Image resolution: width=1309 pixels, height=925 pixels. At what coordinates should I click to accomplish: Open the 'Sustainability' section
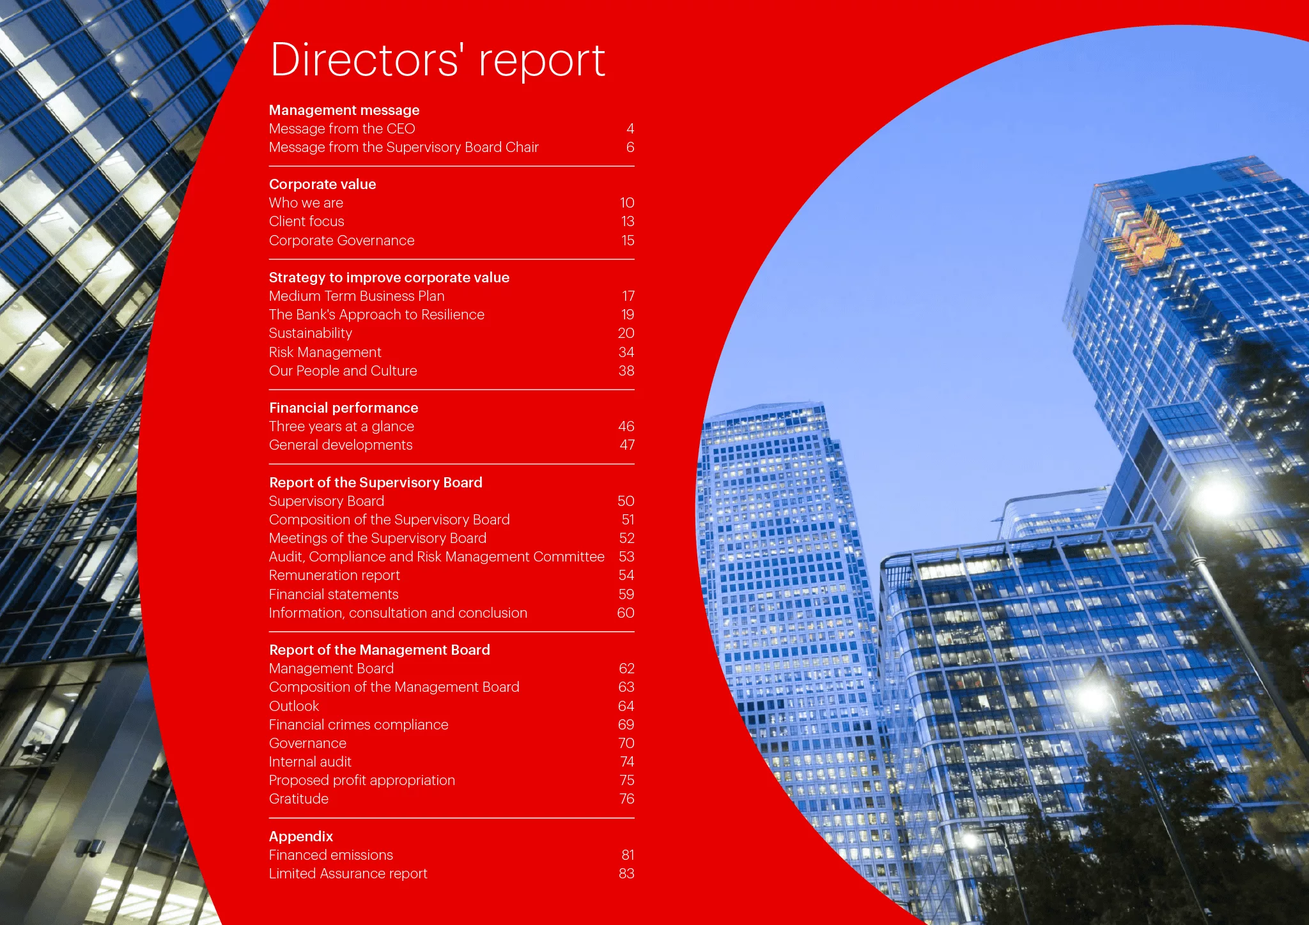click(x=451, y=333)
